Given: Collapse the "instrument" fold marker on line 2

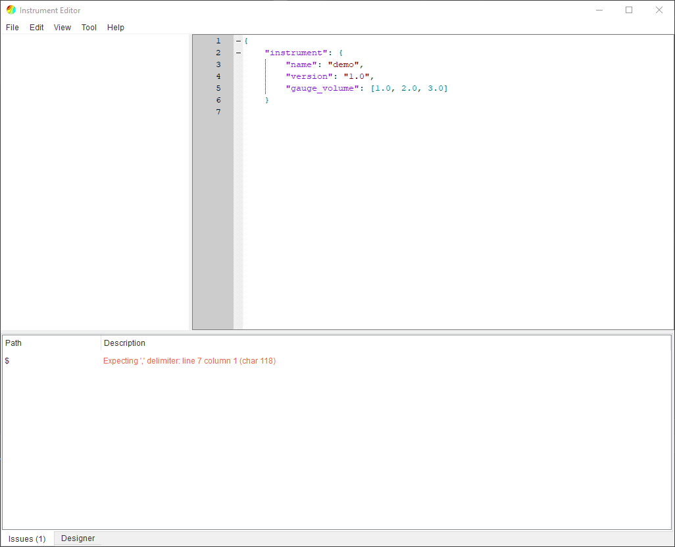Looking at the screenshot, I should 238,53.
